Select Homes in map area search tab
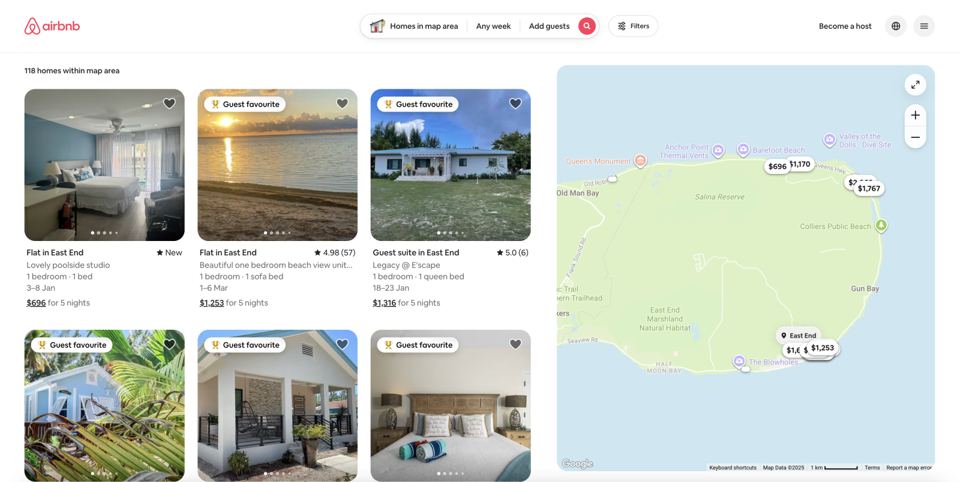Screen dimensions: 960x482 (x=414, y=26)
